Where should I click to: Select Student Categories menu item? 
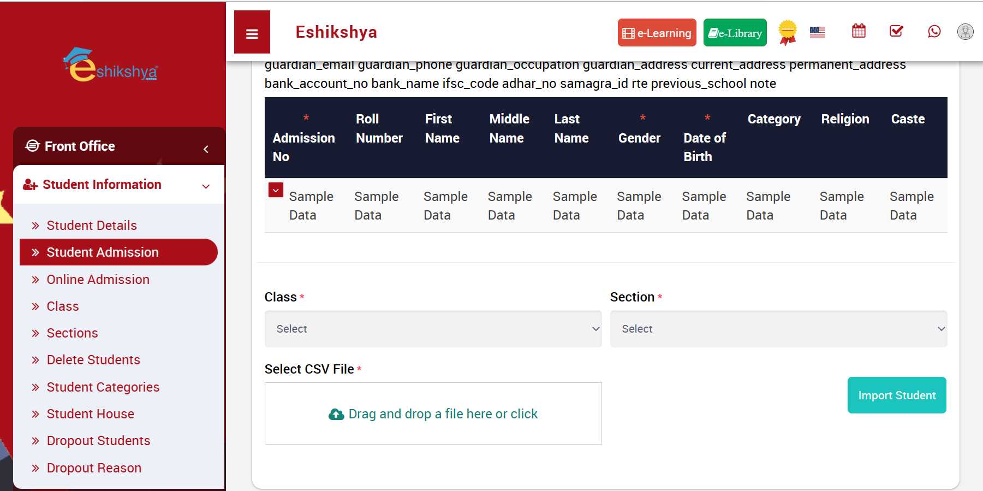[103, 387]
